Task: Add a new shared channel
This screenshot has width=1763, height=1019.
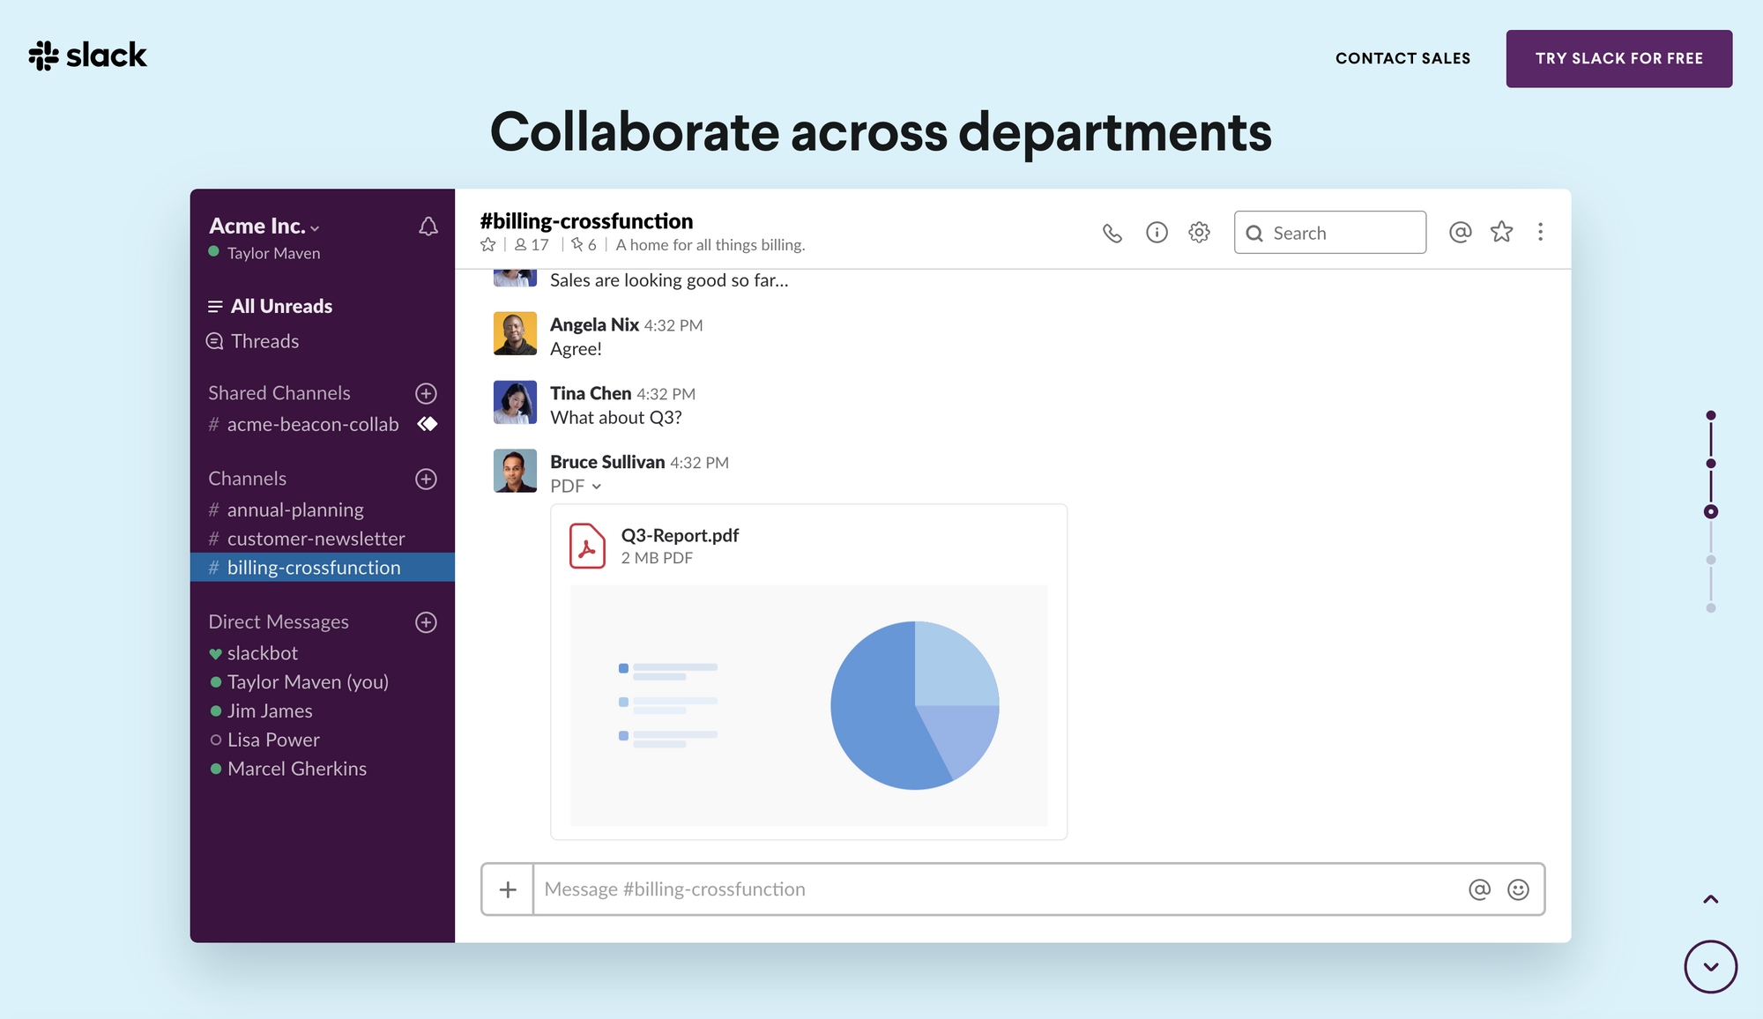Action: [x=426, y=393]
